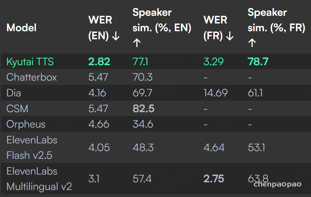The height and width of the screenshot is (197, 311).
Task: Click the chenpaopao watermark text
Action: [x=277, y=184]
